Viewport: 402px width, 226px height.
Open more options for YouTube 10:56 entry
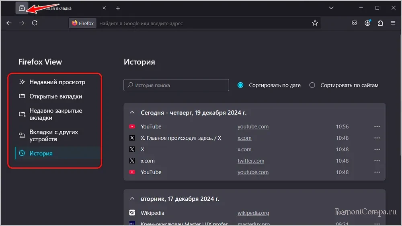377,127
